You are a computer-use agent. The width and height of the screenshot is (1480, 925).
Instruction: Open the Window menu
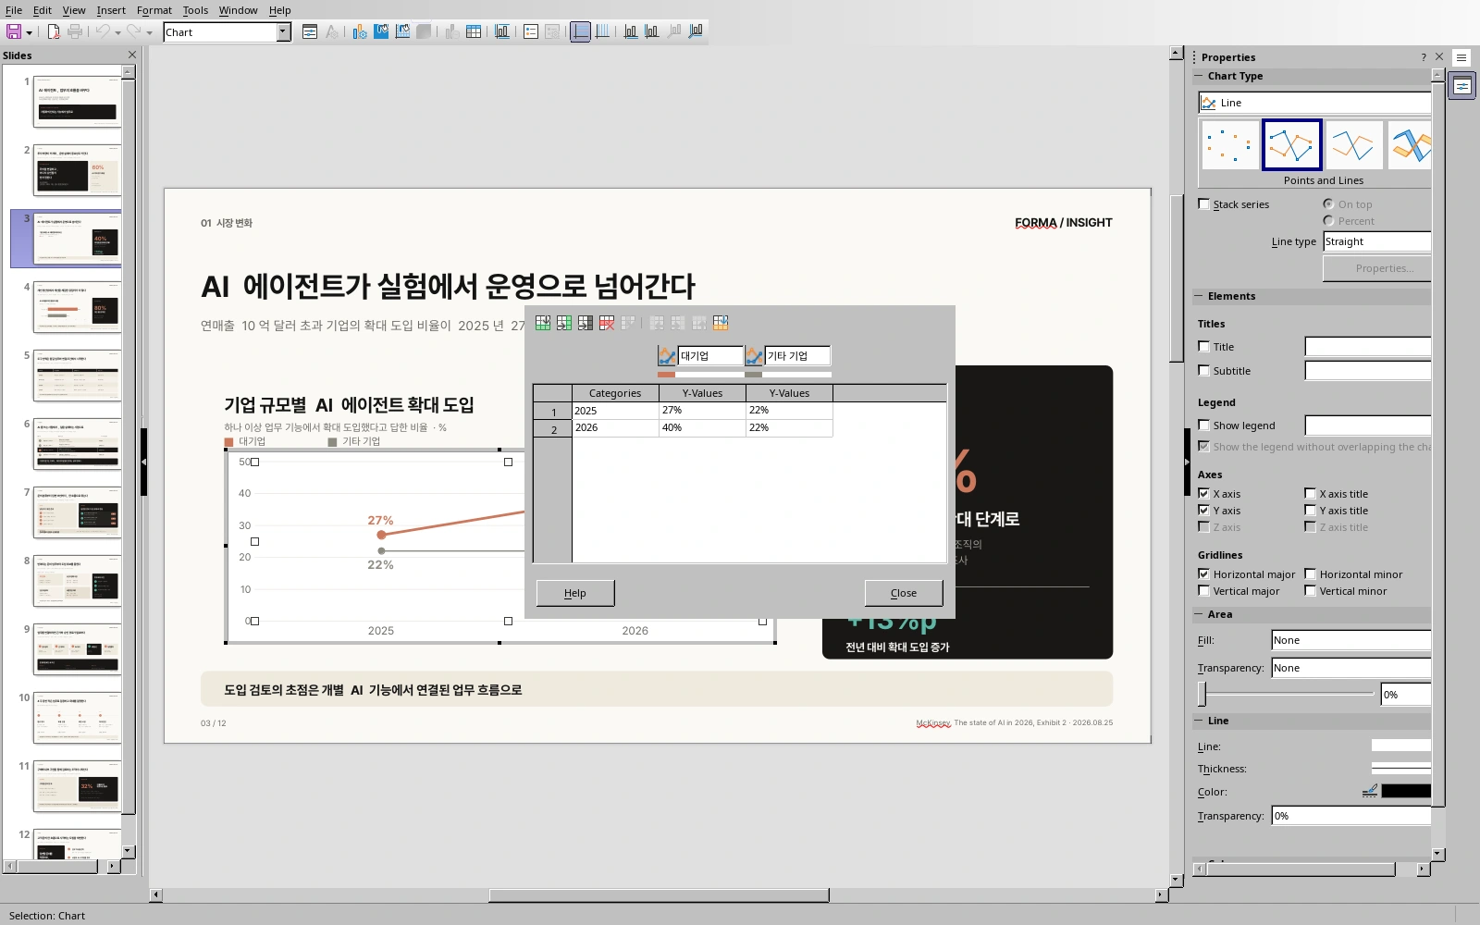tap(239, 10)
